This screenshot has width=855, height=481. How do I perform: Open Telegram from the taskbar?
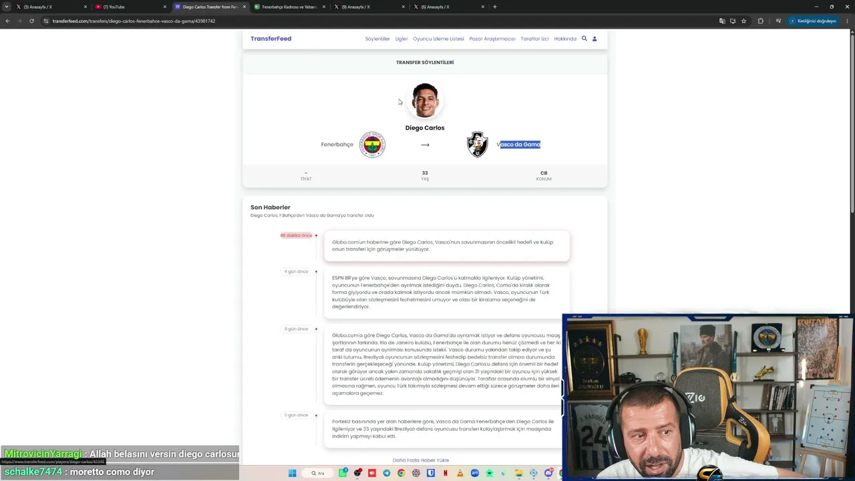point(387,473)
